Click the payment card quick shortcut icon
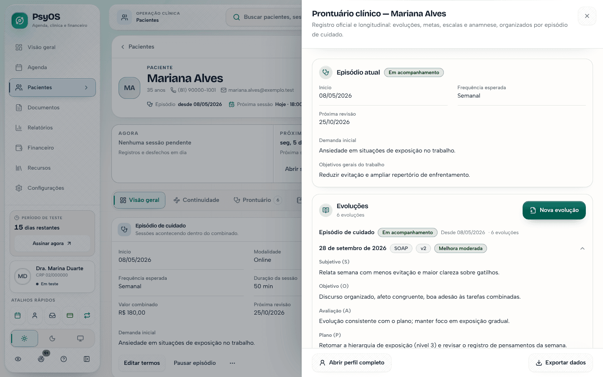 pyautogui.click(x=70, y=315)
